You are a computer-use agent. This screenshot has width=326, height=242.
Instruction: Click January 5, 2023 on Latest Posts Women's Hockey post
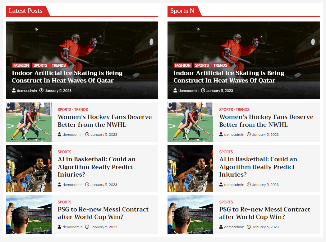tap(104, 135)
